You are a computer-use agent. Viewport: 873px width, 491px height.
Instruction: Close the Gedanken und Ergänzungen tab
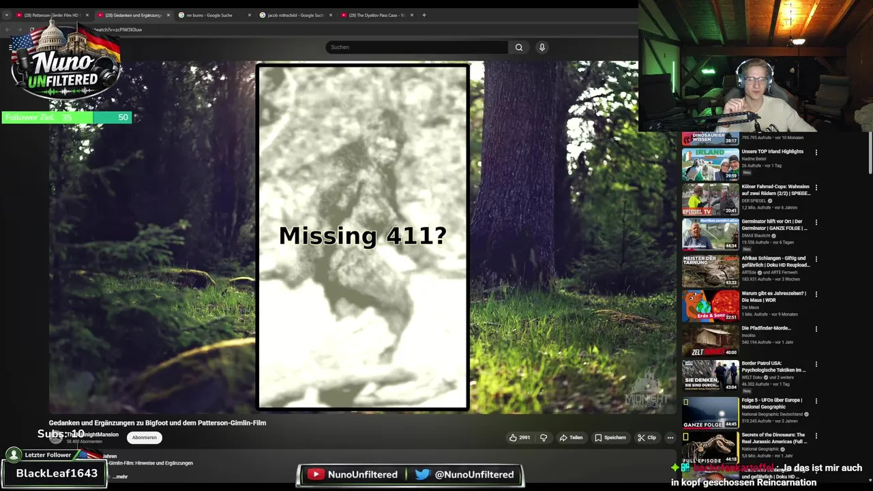pyautogui.click(x=168, y=15)
